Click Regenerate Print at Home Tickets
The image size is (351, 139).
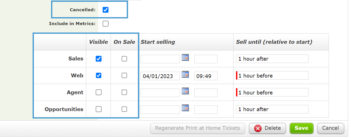198,128
